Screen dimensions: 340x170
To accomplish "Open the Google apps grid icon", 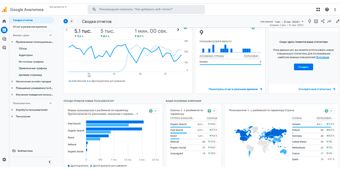I will coord(318,9).
